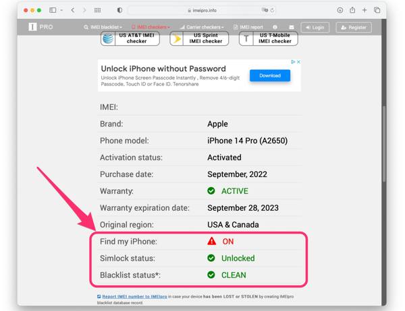Click the Register button
Viewport: 405px width, 311px height.
354,28
